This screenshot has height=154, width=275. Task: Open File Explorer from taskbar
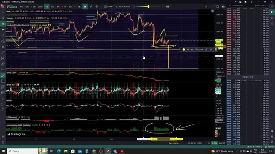click(x=66, y=151)
